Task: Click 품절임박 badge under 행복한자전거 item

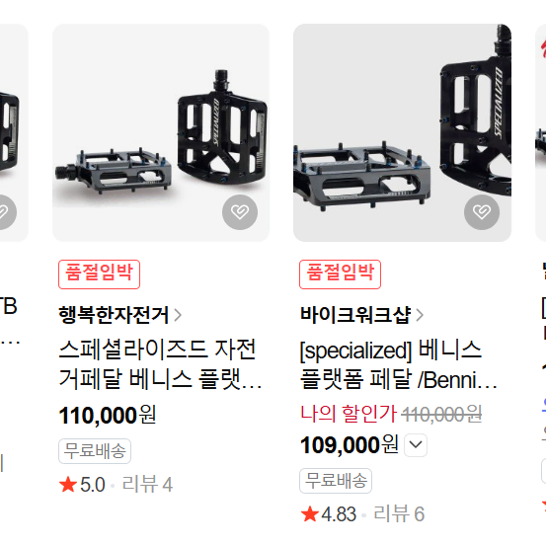Action: click(x=100, y=274)
